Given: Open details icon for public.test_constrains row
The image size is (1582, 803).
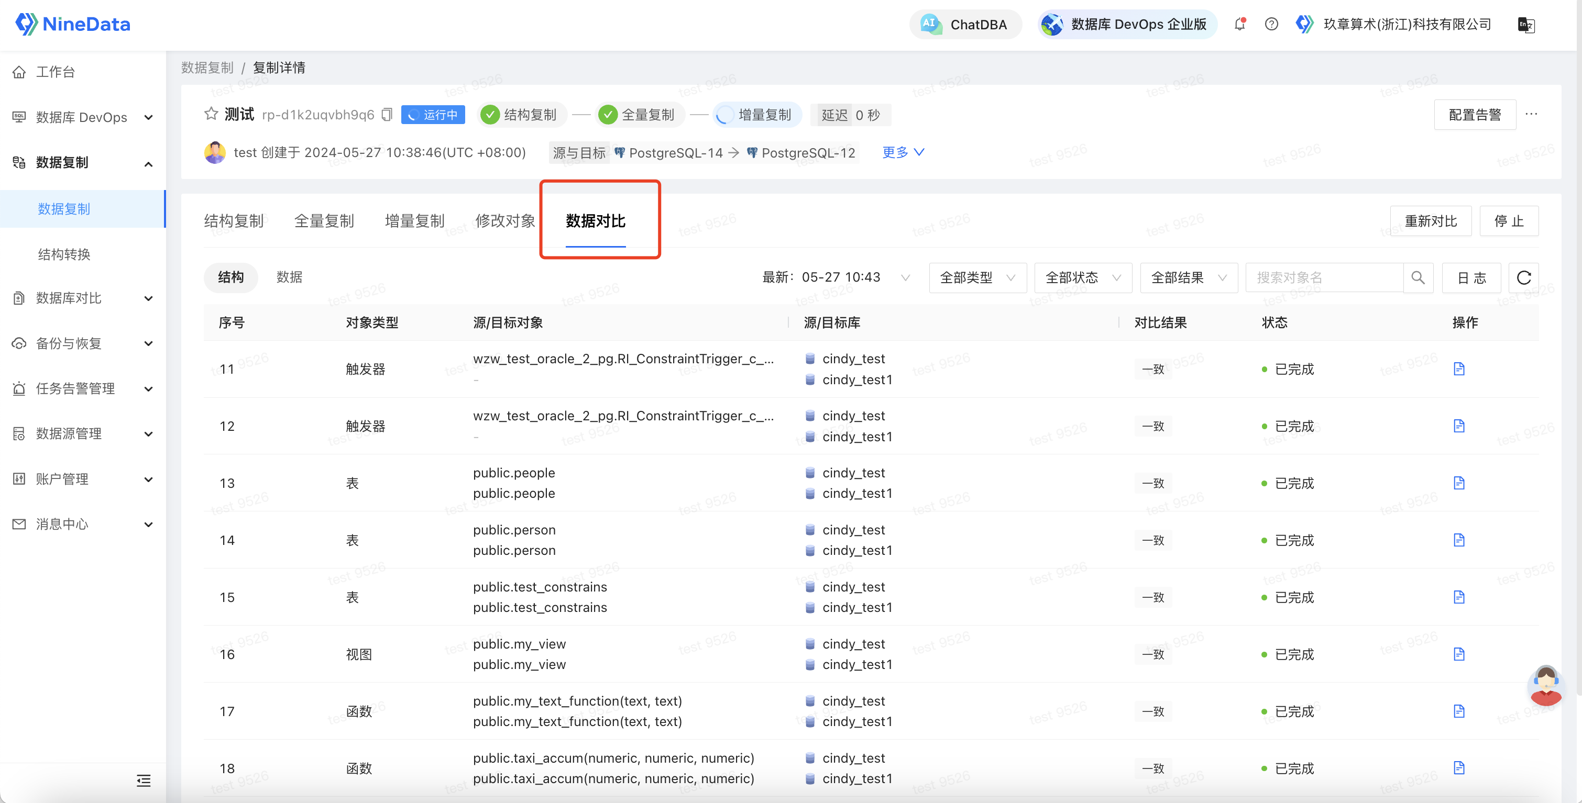Looking at the screenshot, I should coord(1458,597).
